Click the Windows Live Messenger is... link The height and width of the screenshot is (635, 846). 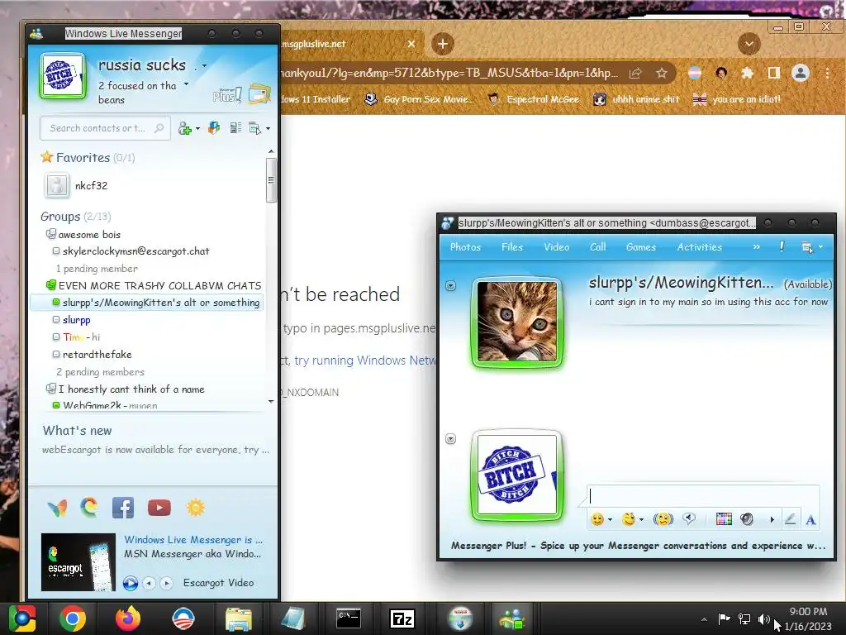click(193, 539)
